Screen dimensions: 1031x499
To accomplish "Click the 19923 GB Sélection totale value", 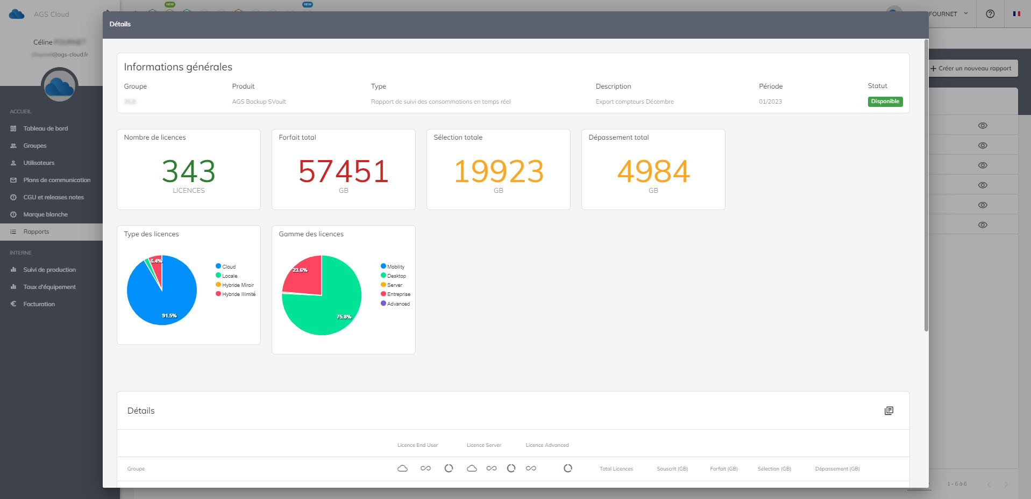I will (499, 171).
